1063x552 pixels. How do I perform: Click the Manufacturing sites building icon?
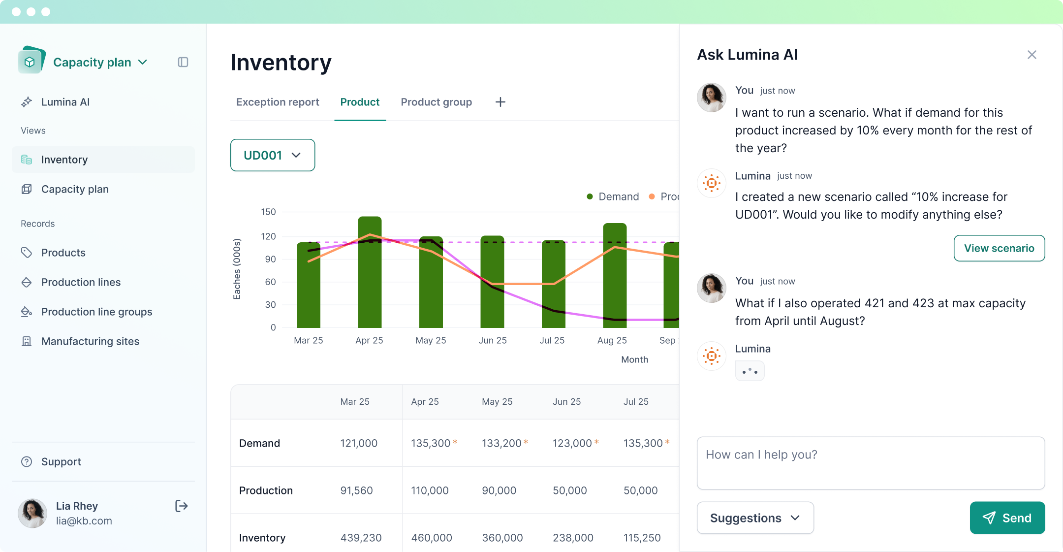(x=27, y=341)
